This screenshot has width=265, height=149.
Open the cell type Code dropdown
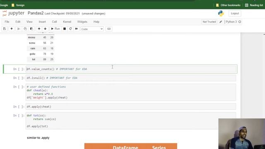92,29
